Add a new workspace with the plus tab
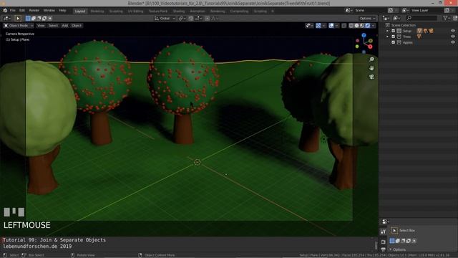 point(273,11)
